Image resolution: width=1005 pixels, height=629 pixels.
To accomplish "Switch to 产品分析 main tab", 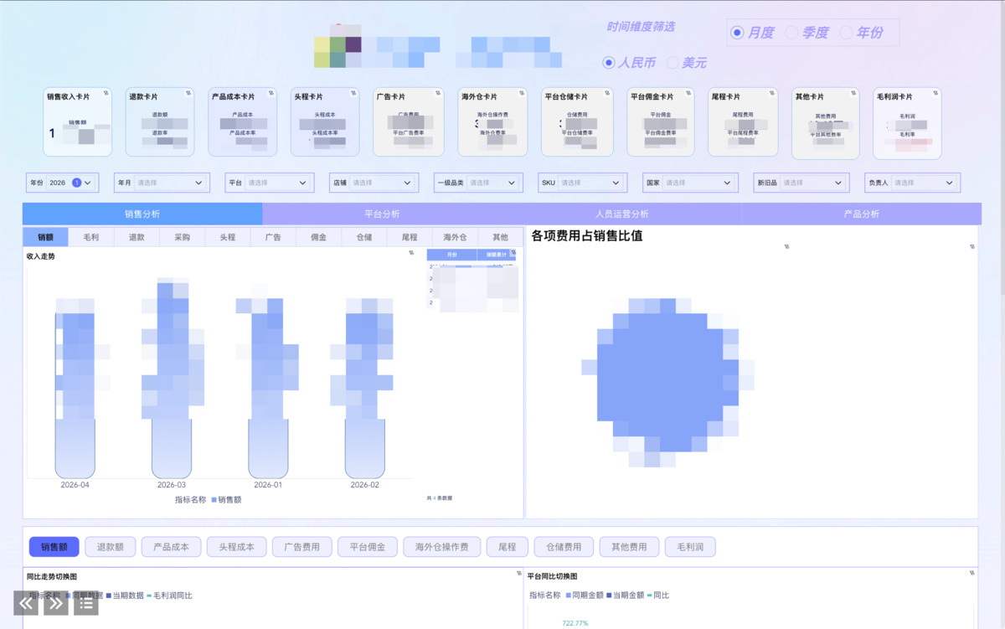I will click(862, 214).
